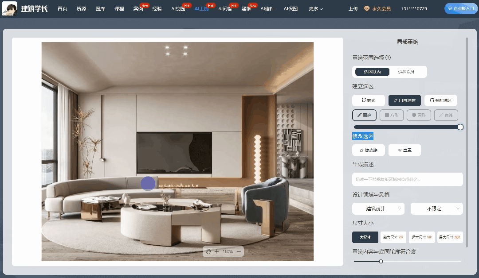Click the right panel vertical scrollbar
The image size is (479, 278).
coord(467,142)
